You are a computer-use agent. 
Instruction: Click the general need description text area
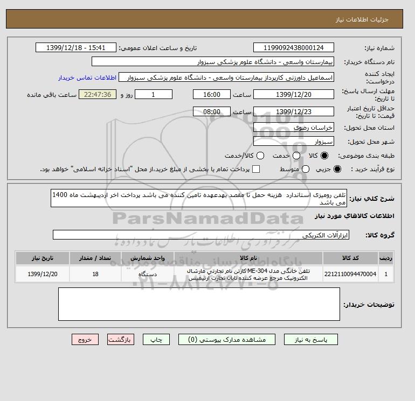point(199,198)
